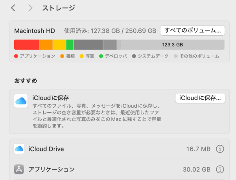The image size is (236, 180).
Task: Click green デベロッパ segment in storage bar
Action: pos(70,45)
